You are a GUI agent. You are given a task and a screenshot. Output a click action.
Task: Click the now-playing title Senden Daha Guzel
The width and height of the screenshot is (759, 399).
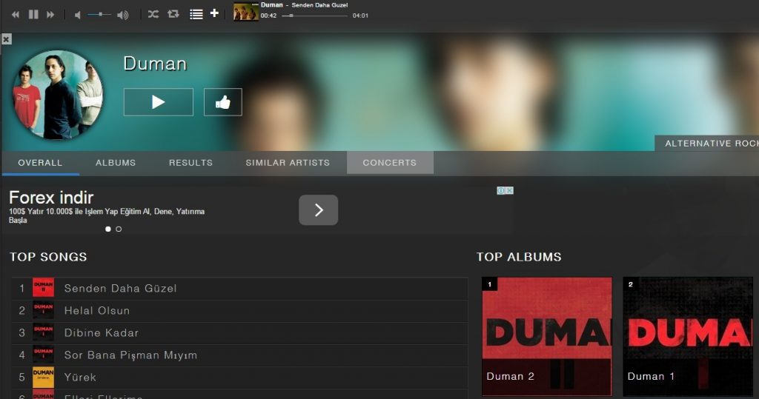point(319,5)
